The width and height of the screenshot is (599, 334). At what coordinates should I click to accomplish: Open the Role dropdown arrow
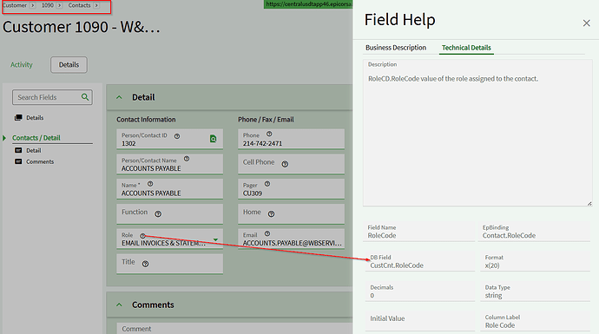215,239
